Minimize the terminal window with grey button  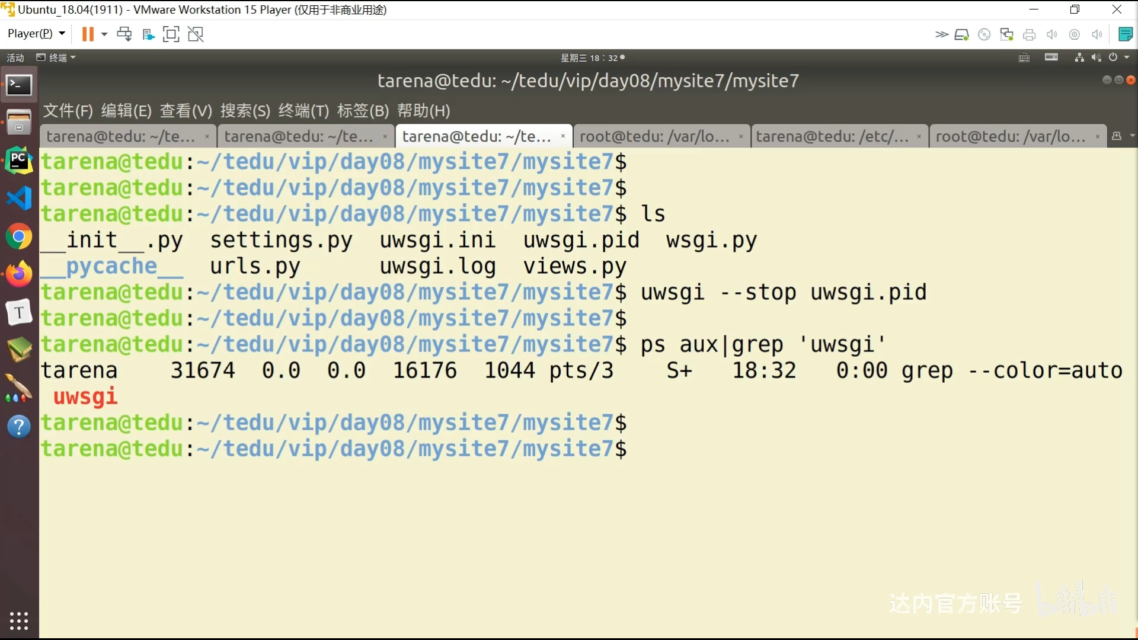click(x=1107, y=80)
